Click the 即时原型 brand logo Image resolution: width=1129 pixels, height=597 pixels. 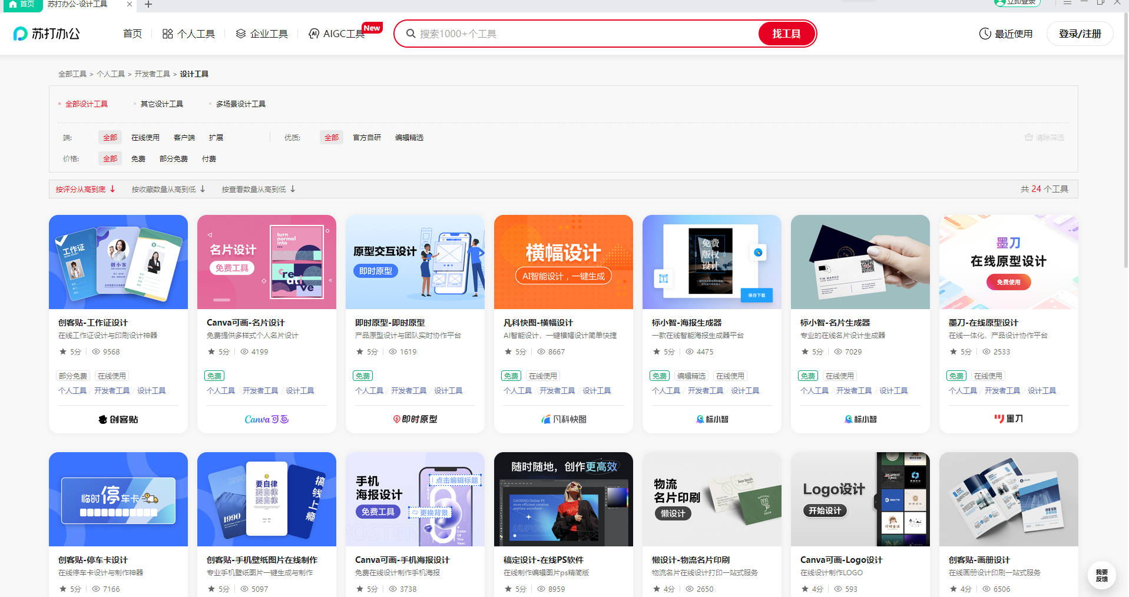[415, 419]
